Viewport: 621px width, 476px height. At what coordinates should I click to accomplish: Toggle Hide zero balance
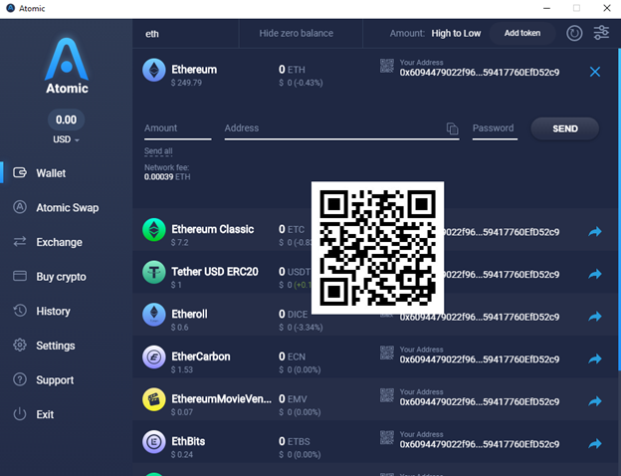(296, 33)
